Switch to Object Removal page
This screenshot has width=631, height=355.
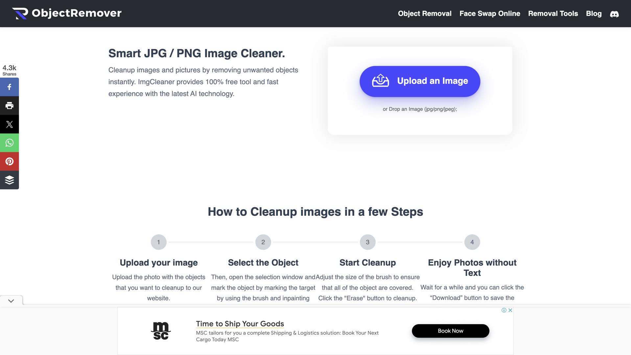(x=425, y=13)
